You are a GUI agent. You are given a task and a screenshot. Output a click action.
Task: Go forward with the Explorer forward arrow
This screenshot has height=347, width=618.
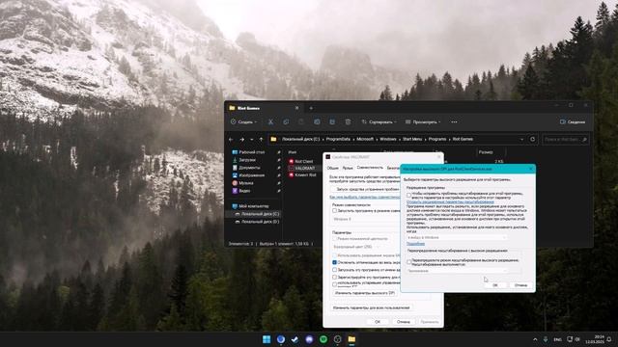(x=242, y=139)
